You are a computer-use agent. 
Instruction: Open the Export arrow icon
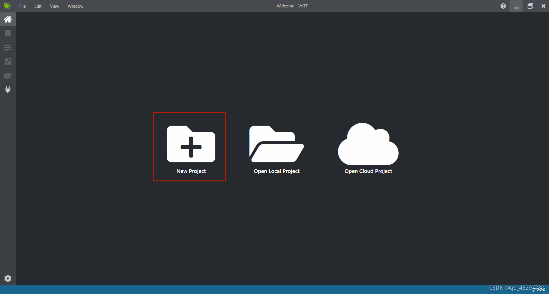(8, 61)
